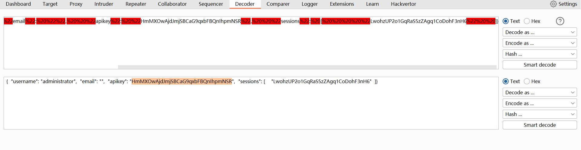The height and width of the screenshot is (150, 581).
Task: Switch to the Repeater tab
Action: [136, 4]
